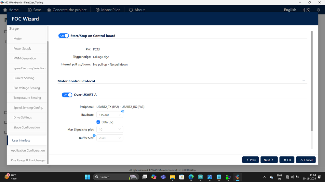Open Microsoft Edge from taskbar

pos(191,177)
